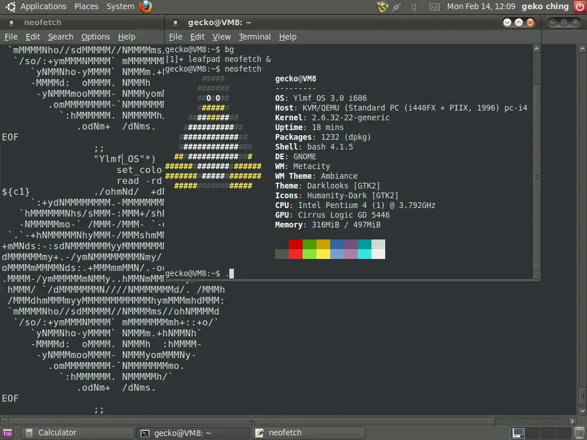Click the "CPU: Intel Pentium 4" line

pos(355,205)
